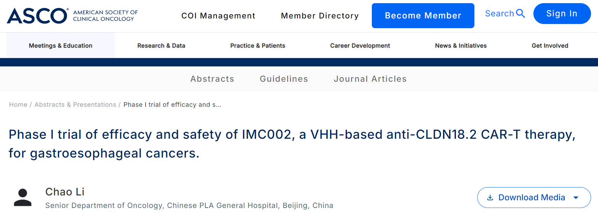
Task: Click the Become Member button
Action: click(423, 16)
